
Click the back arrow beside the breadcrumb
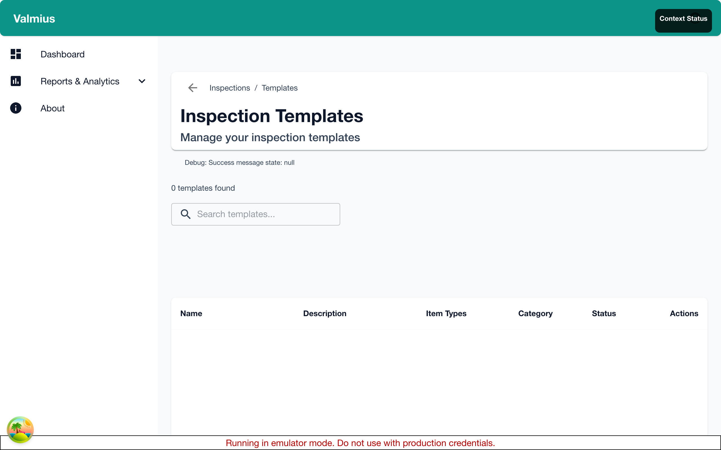tap(192, 87)
